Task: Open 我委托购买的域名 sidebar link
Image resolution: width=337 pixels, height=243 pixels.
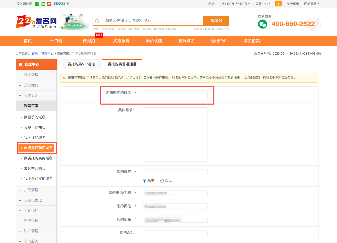Action: tap(38, 158)
